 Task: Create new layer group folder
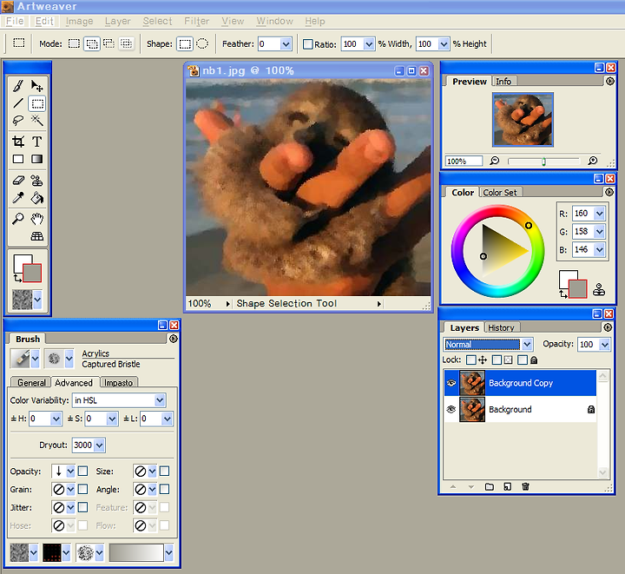[490, 486]
